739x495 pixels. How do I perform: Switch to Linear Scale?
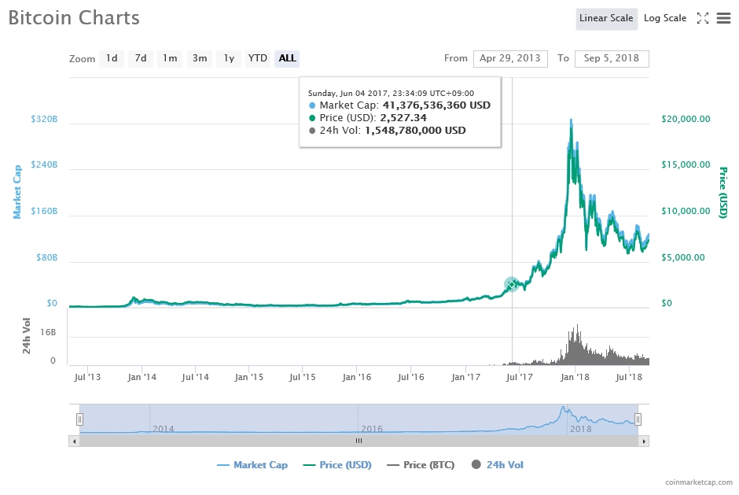pos(606,18)
